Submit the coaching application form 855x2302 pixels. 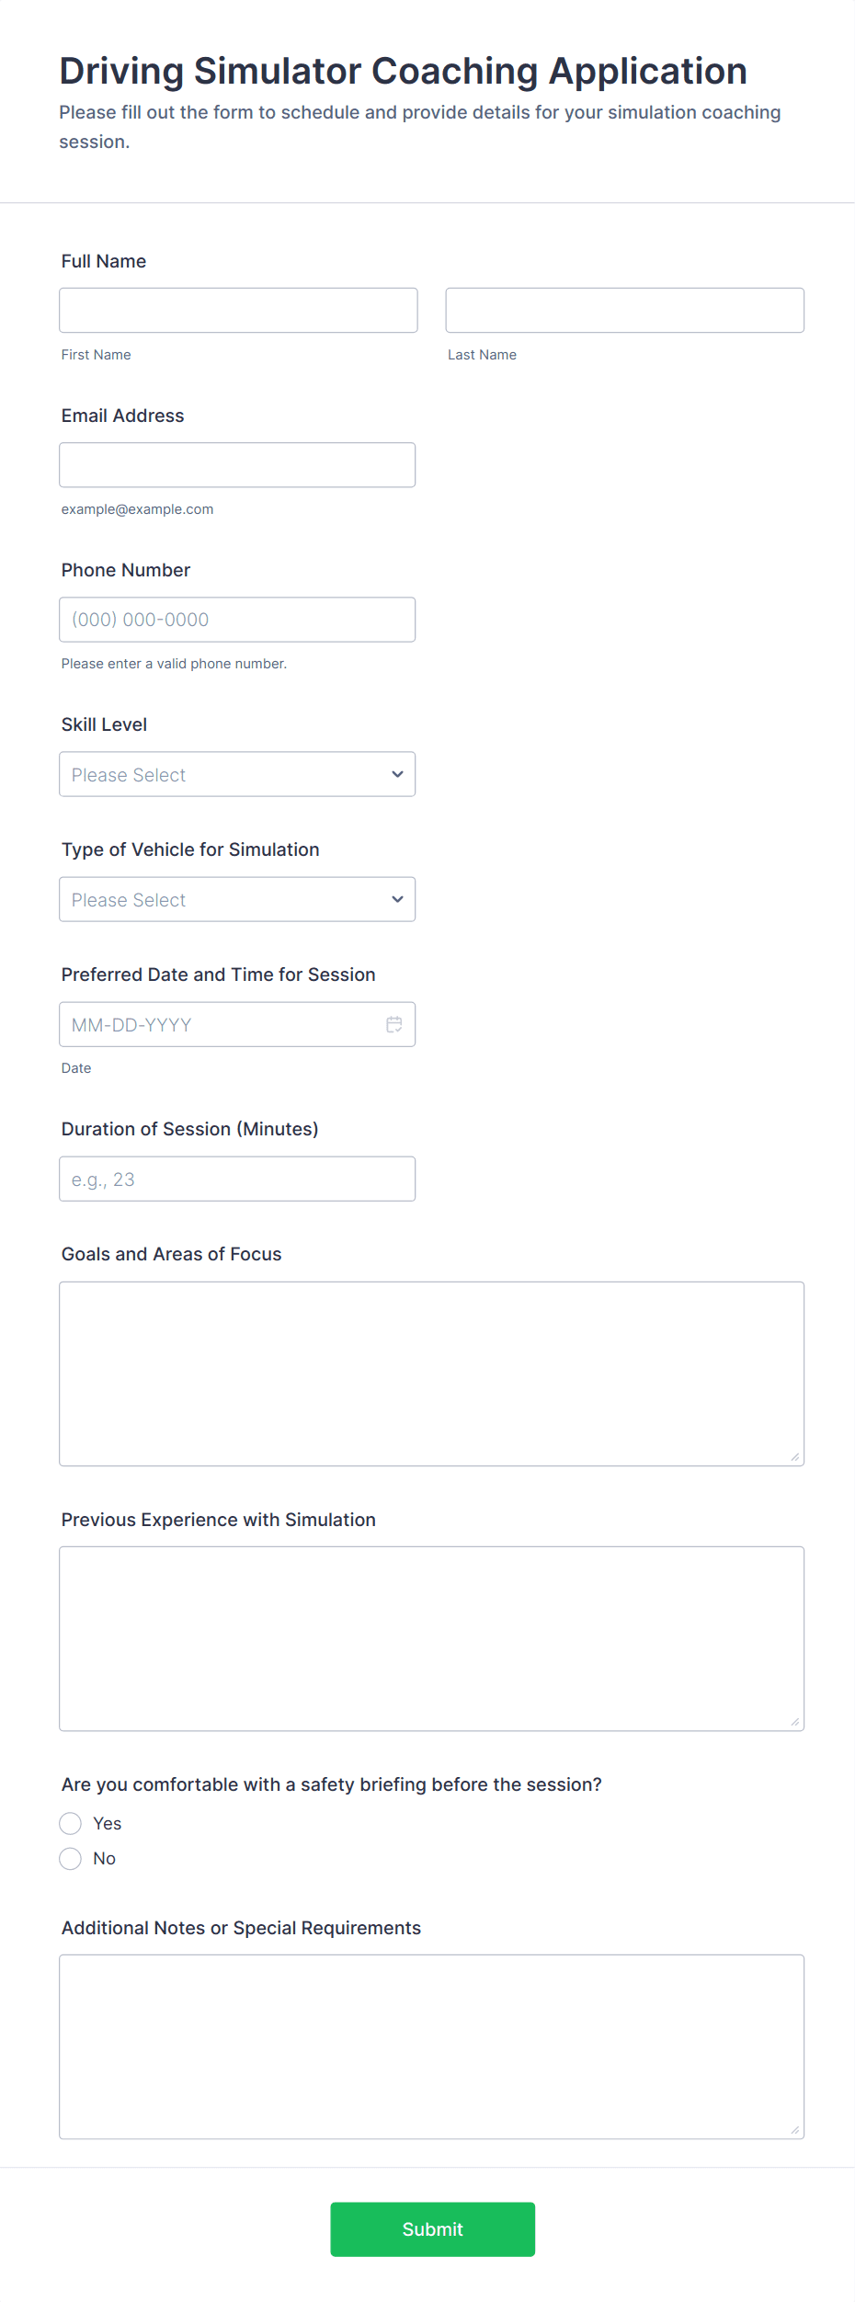click(432, 2228)
